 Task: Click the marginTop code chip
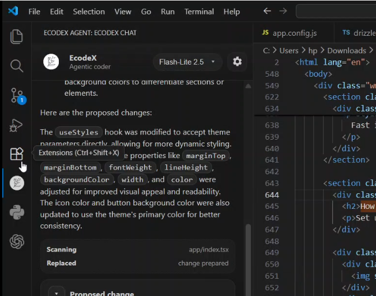(x=206, y=156)
